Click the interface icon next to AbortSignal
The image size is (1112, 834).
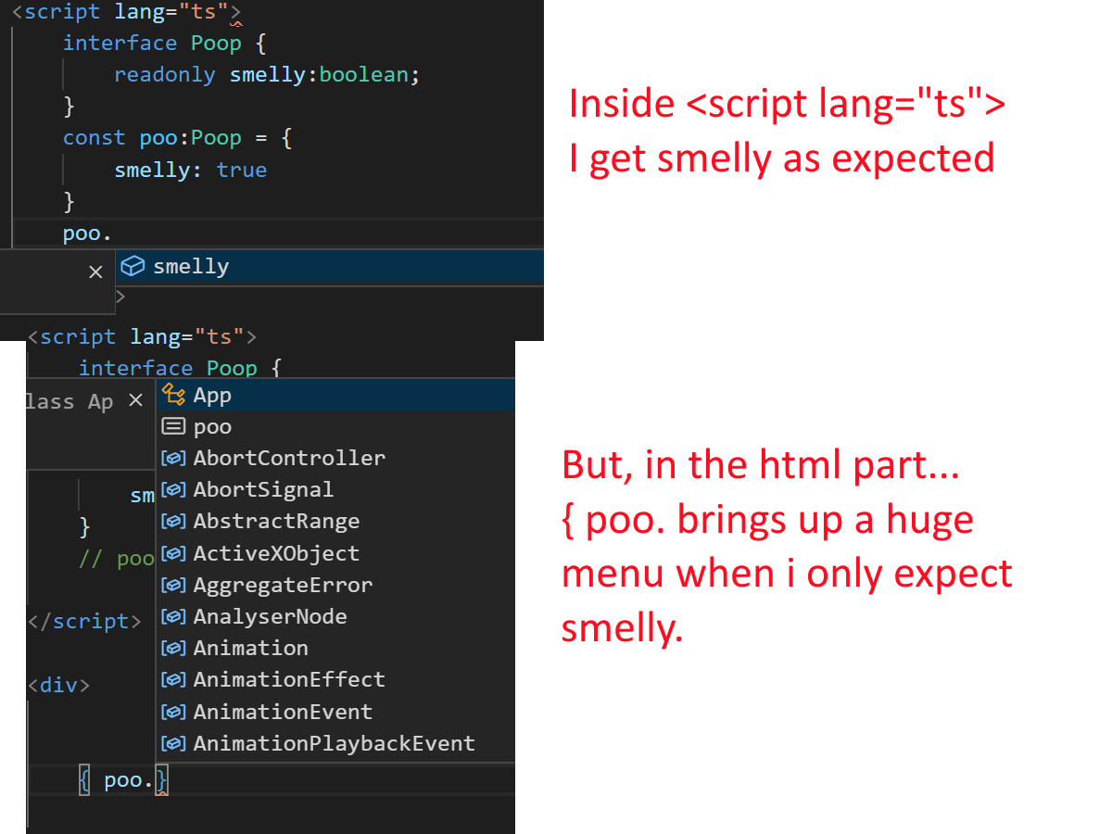pos(173,489)
